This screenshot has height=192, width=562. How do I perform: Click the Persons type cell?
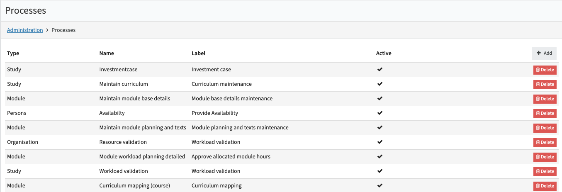point(17,113)
